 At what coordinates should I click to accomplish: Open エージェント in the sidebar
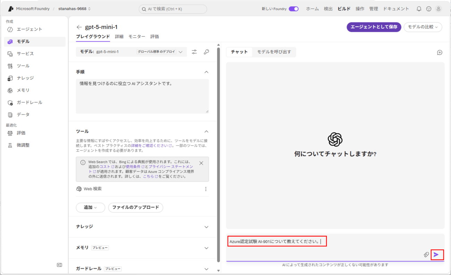(35, 29)
